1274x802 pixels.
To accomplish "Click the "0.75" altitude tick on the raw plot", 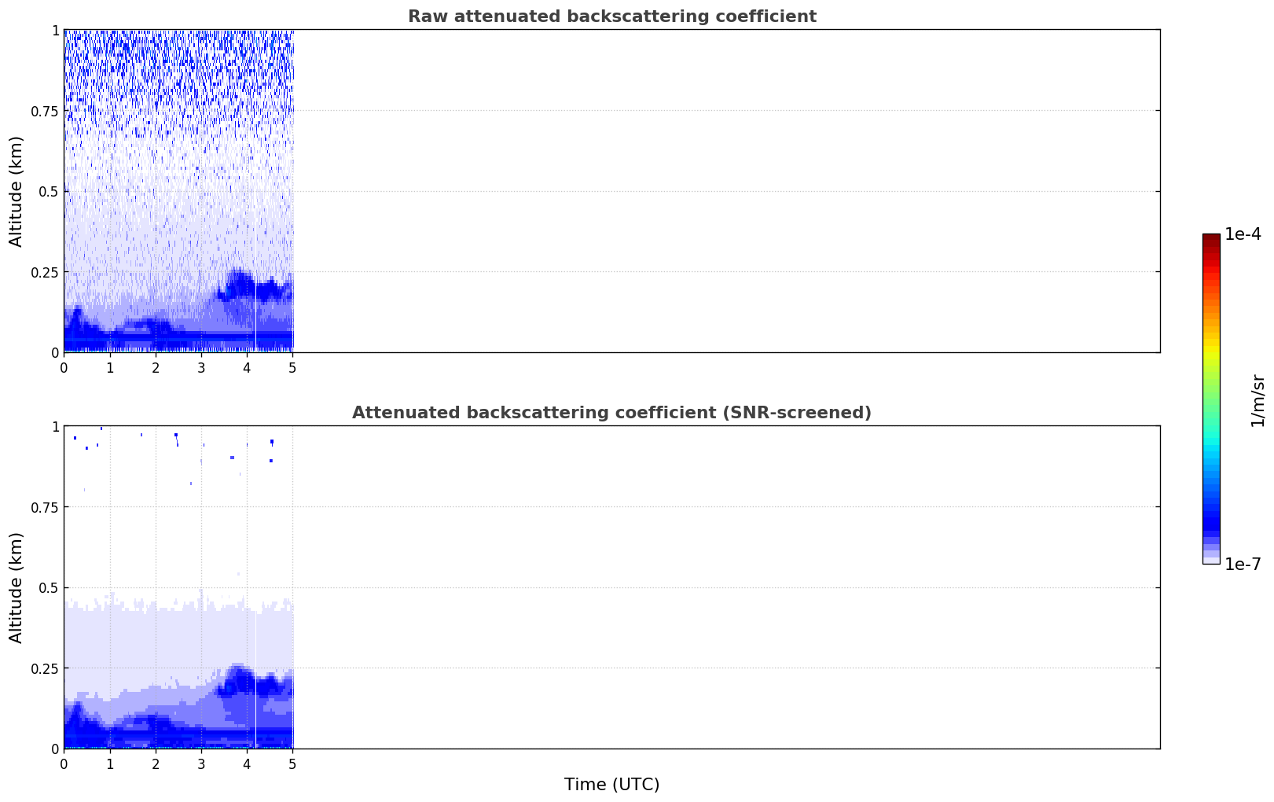I will [45, 111].
